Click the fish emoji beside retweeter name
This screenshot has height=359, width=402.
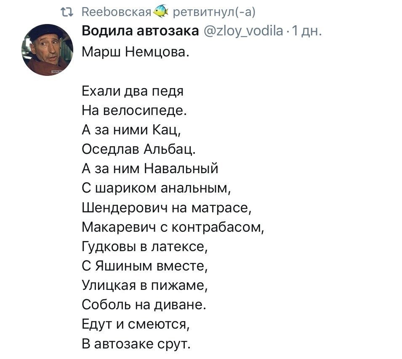pos(161,11)
